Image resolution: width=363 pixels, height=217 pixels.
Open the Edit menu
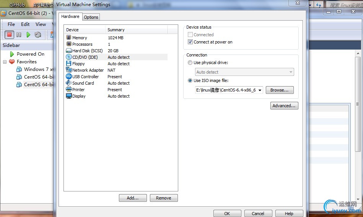pos(25,24)
